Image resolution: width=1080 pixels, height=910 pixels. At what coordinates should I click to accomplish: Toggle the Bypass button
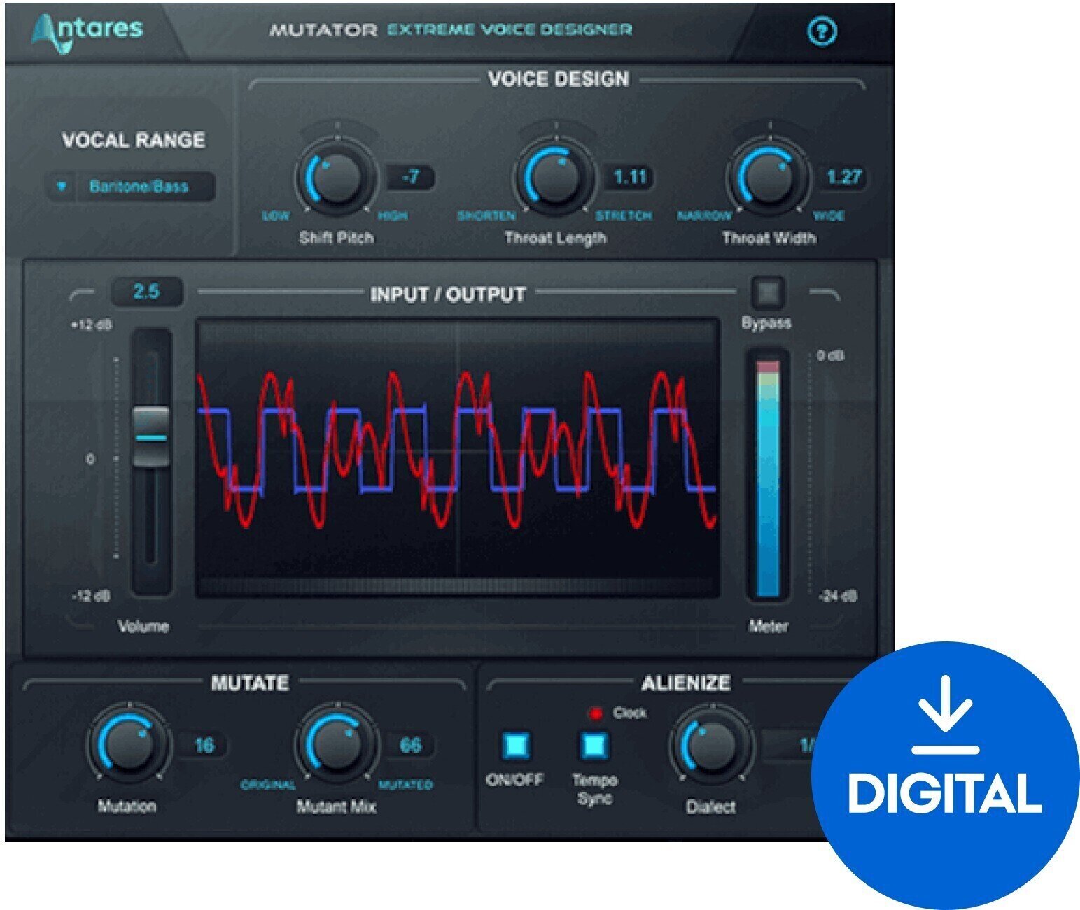tap(769, 293)
